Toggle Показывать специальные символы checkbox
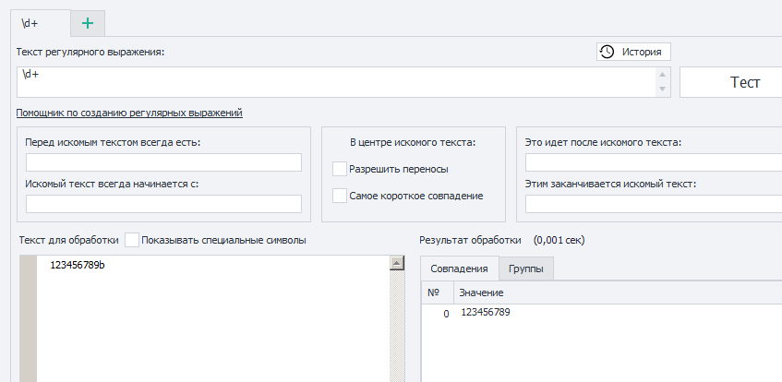Viewport: 782px width, 382px height. 132,240
